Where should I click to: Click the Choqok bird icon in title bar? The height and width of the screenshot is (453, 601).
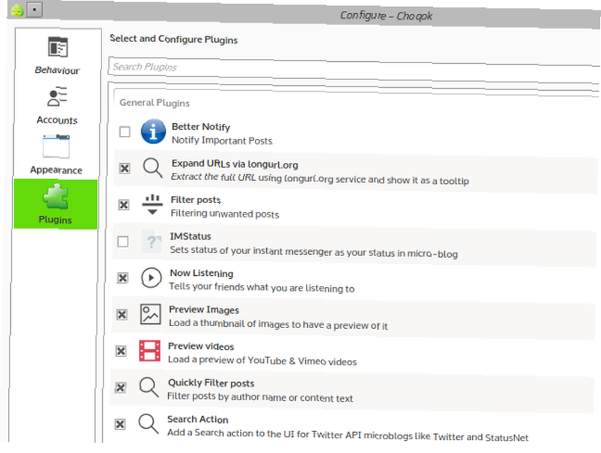click(x=17, y=10)
